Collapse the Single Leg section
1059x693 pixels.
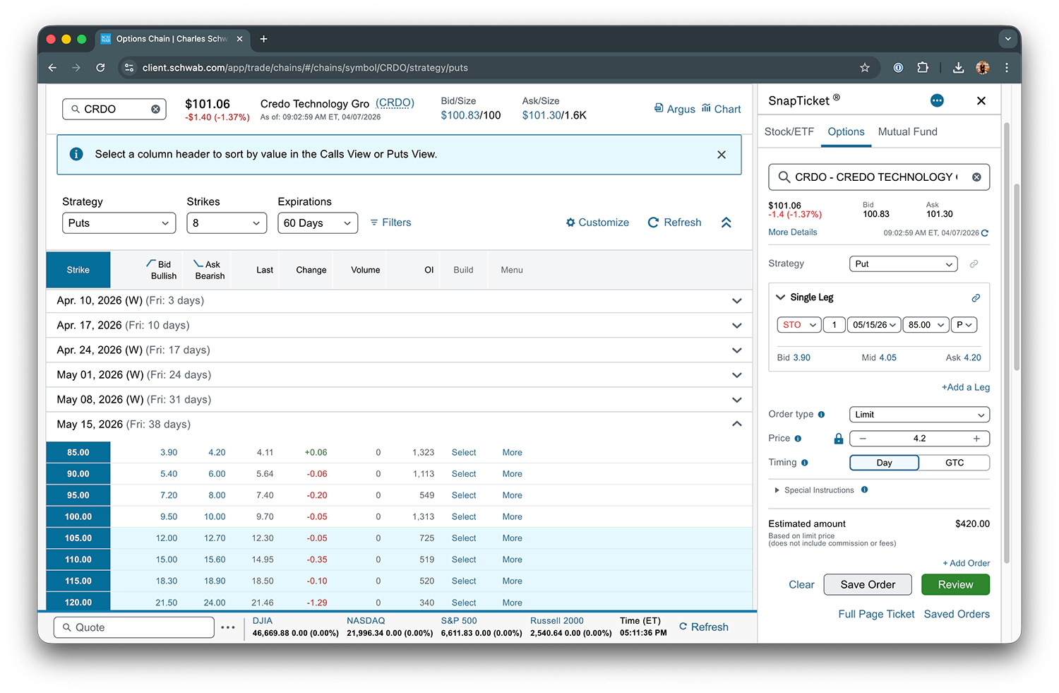pyautogui.click(x=780, y=297)
